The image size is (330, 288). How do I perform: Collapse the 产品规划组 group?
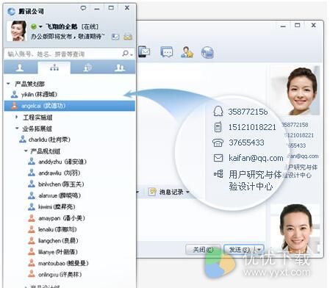tap(26, 151)
